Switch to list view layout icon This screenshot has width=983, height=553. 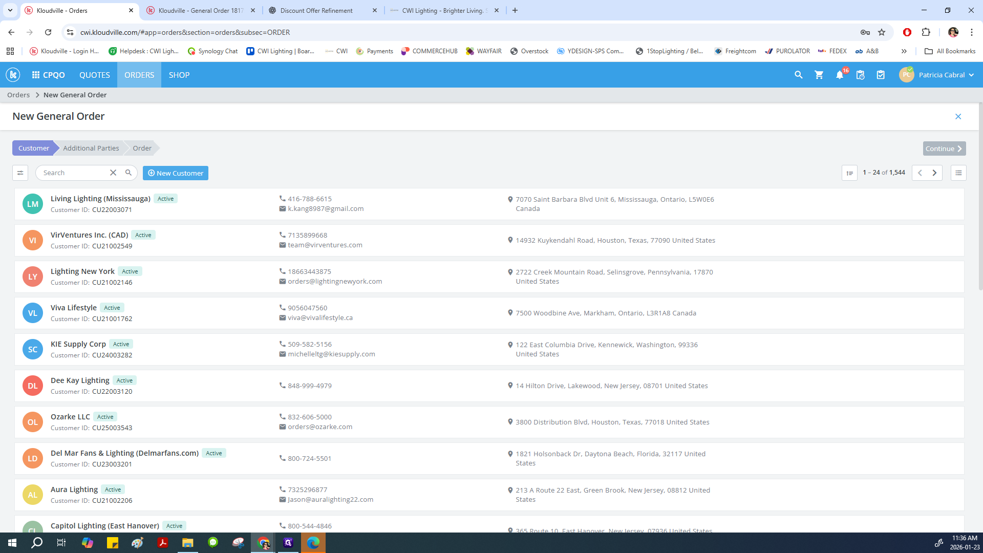[958, 173]
